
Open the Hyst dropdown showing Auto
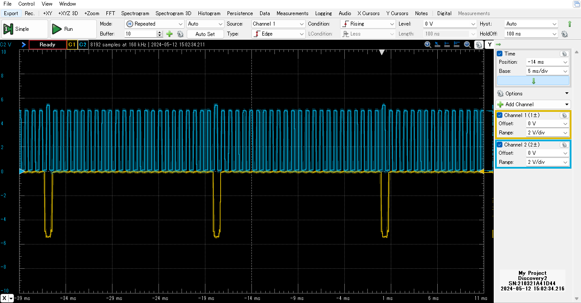531,24
